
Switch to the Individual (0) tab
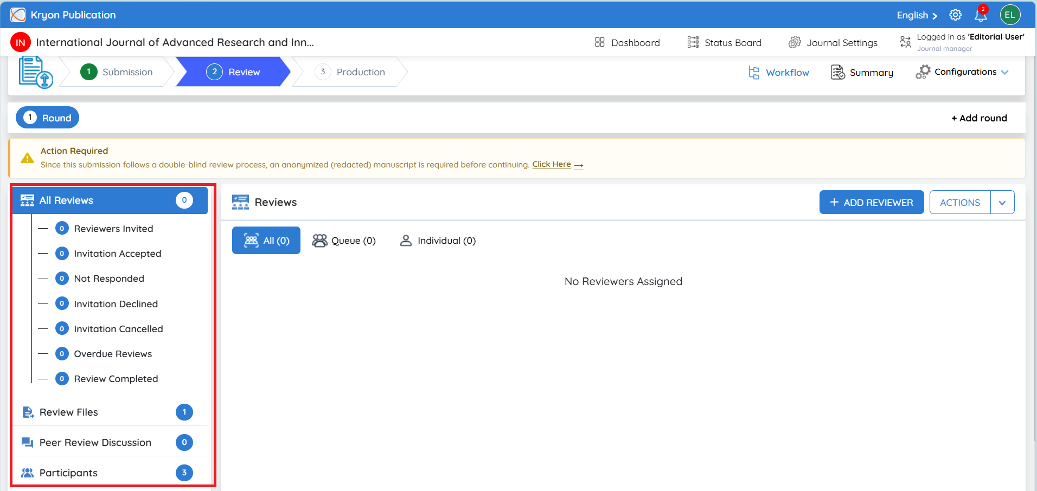[438, 241]
